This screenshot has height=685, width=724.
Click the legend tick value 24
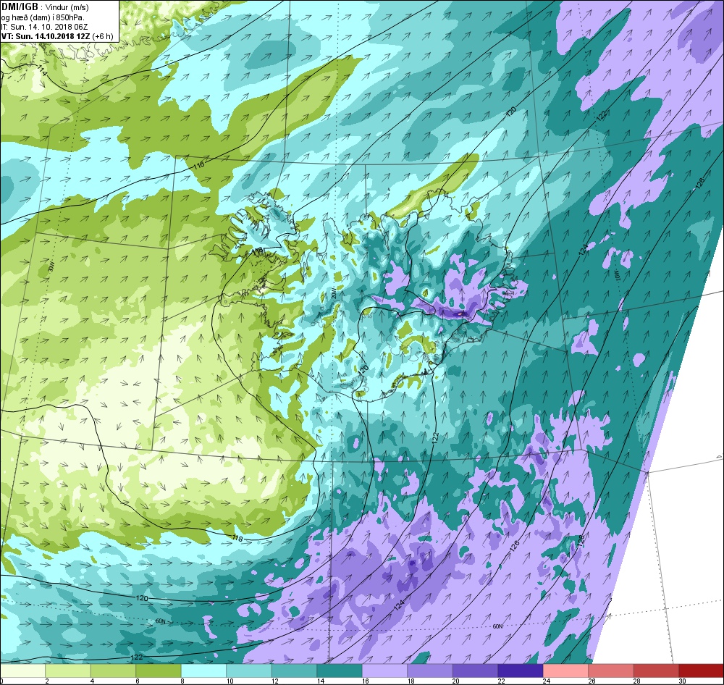point(546,681)
